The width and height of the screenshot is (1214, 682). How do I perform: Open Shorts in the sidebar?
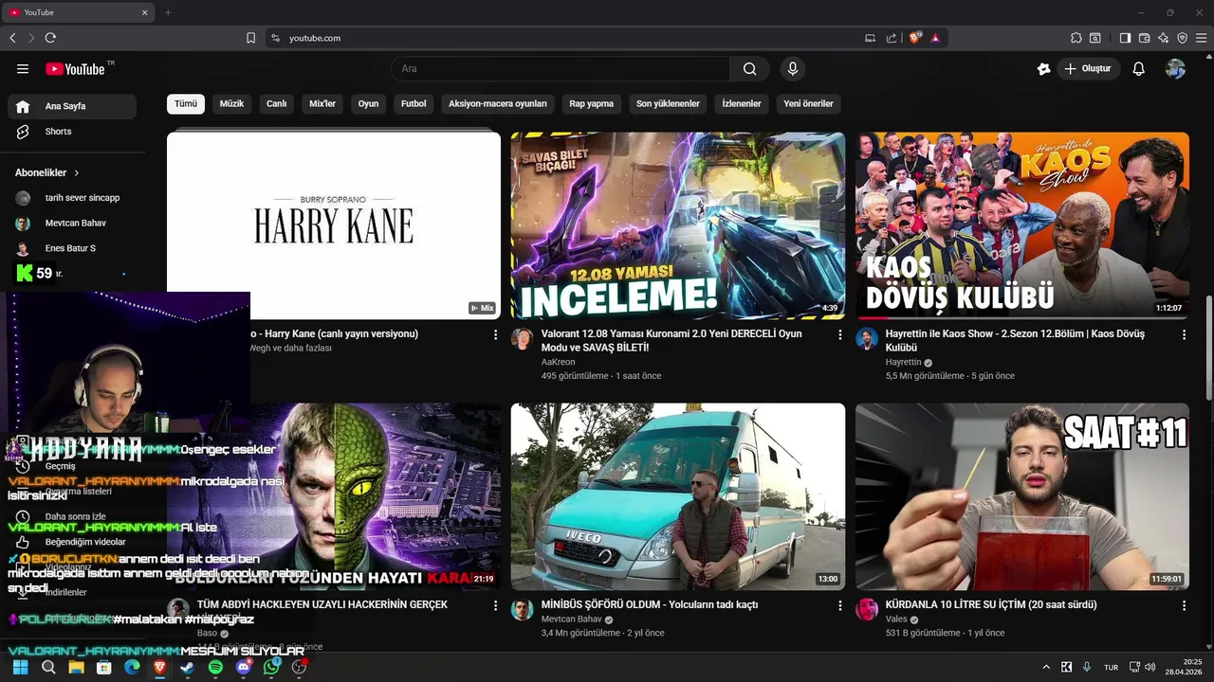[x=72, y=132]
